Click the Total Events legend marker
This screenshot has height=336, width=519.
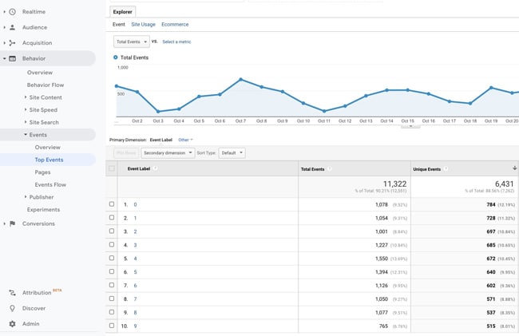116,57
